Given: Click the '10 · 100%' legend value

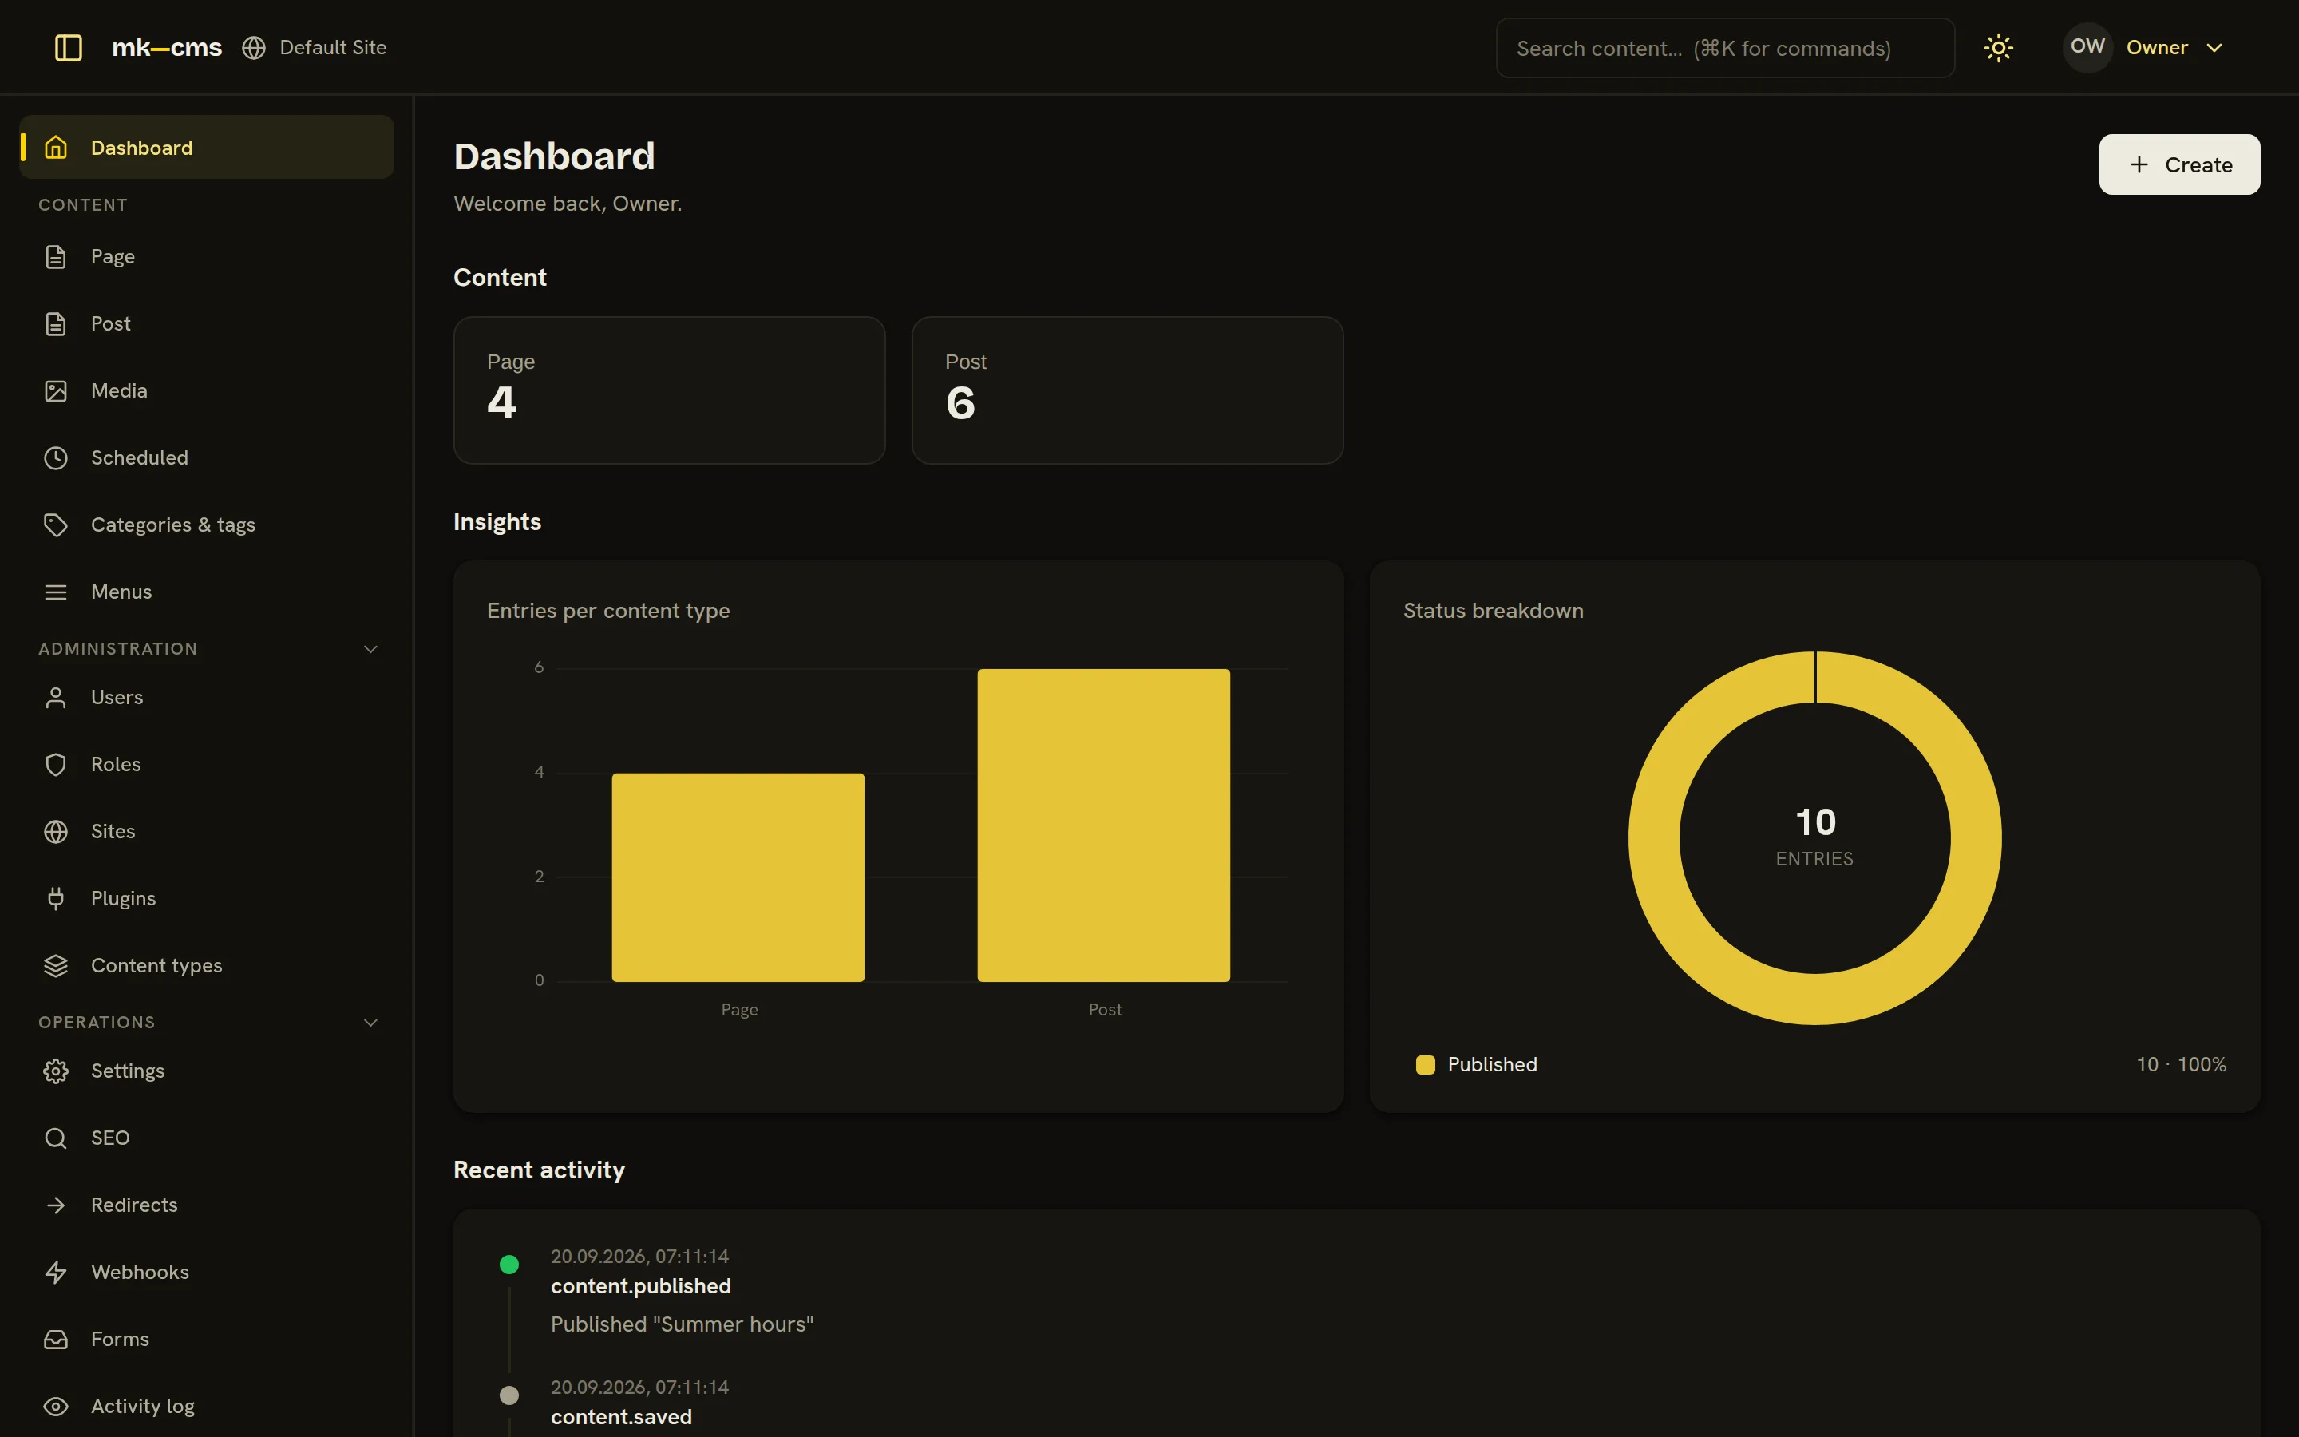Looking at the screenshot, I should click(2181, 1064).
